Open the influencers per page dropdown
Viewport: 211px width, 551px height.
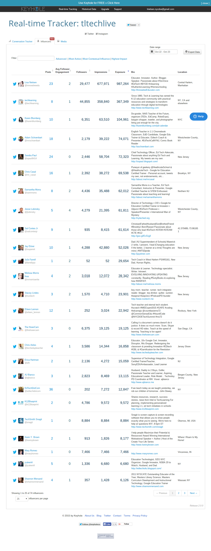coord(22,499)
